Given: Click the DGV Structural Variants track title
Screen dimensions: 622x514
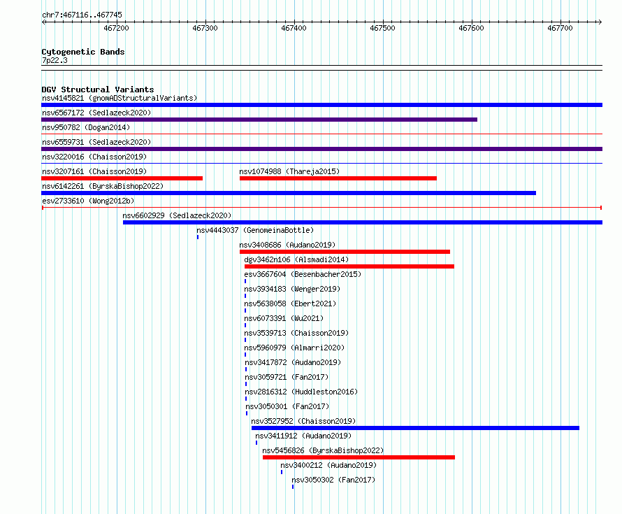Looking at the screenshot, I should point(98,90).
